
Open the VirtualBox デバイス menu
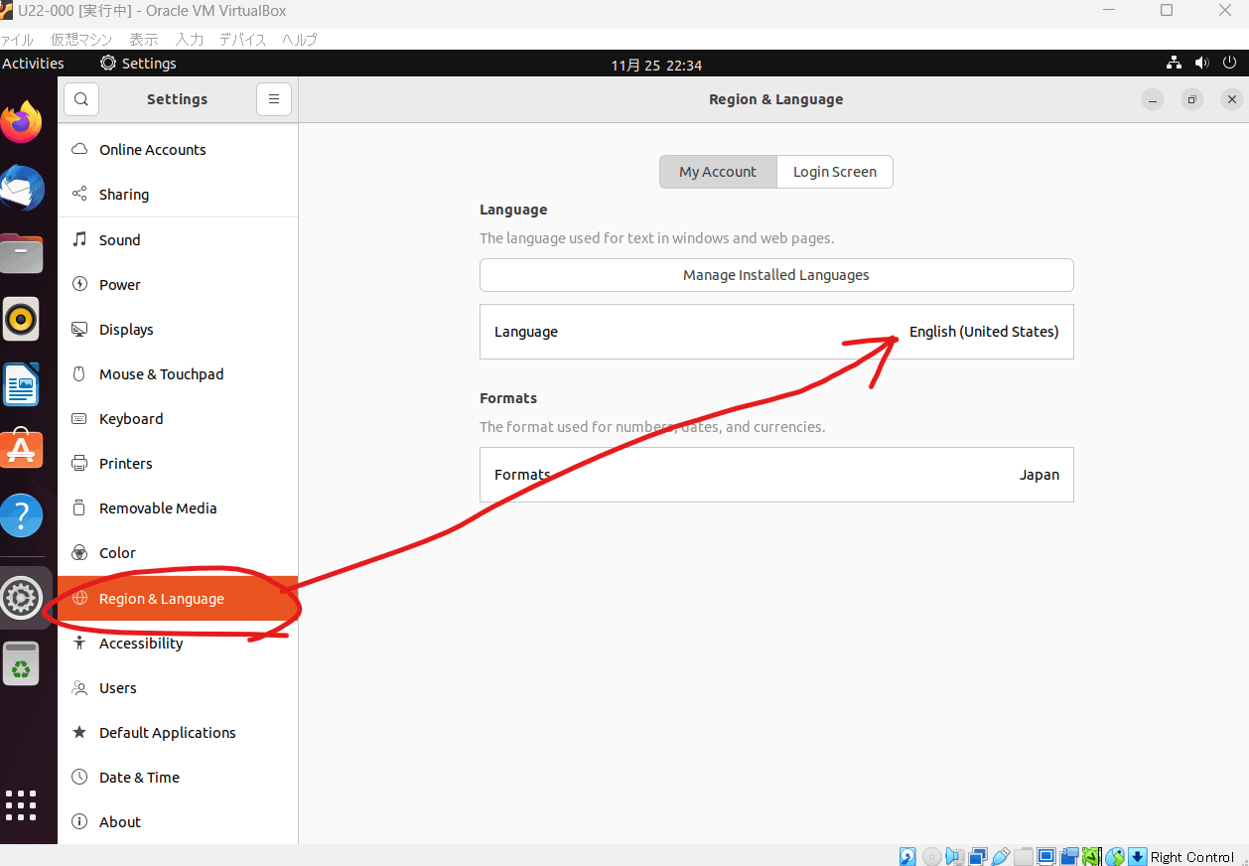(243, 40)
